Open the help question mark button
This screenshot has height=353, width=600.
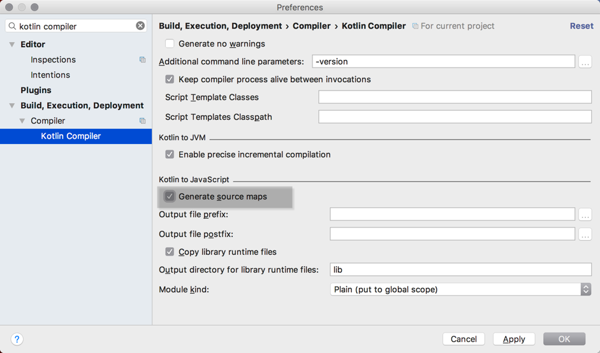click(17, 339)
